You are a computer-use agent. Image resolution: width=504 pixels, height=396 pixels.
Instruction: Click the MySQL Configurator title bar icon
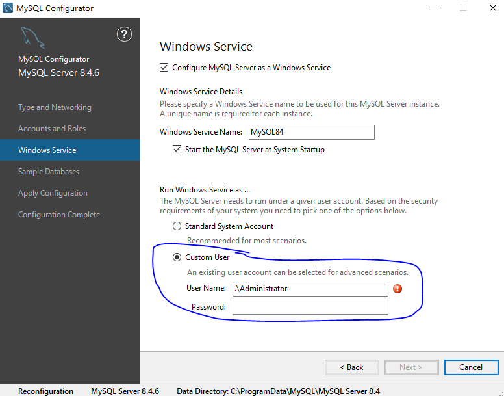click(x=7, y=8)
